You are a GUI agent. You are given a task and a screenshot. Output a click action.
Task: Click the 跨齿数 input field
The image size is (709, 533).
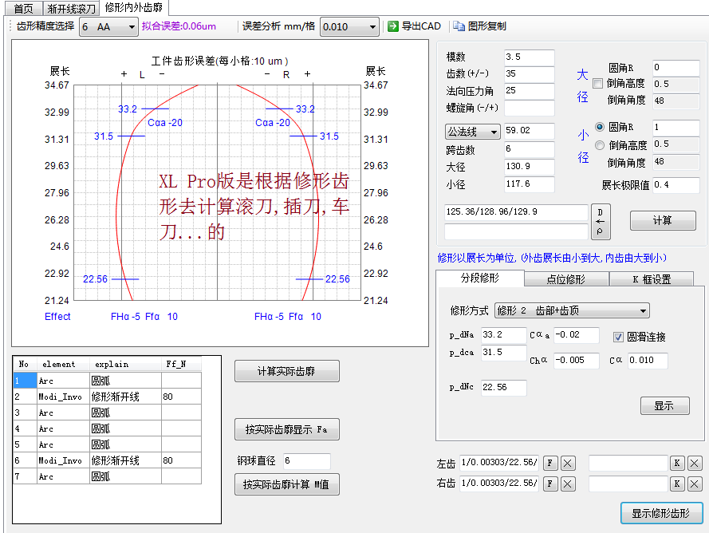pos(529,149)
